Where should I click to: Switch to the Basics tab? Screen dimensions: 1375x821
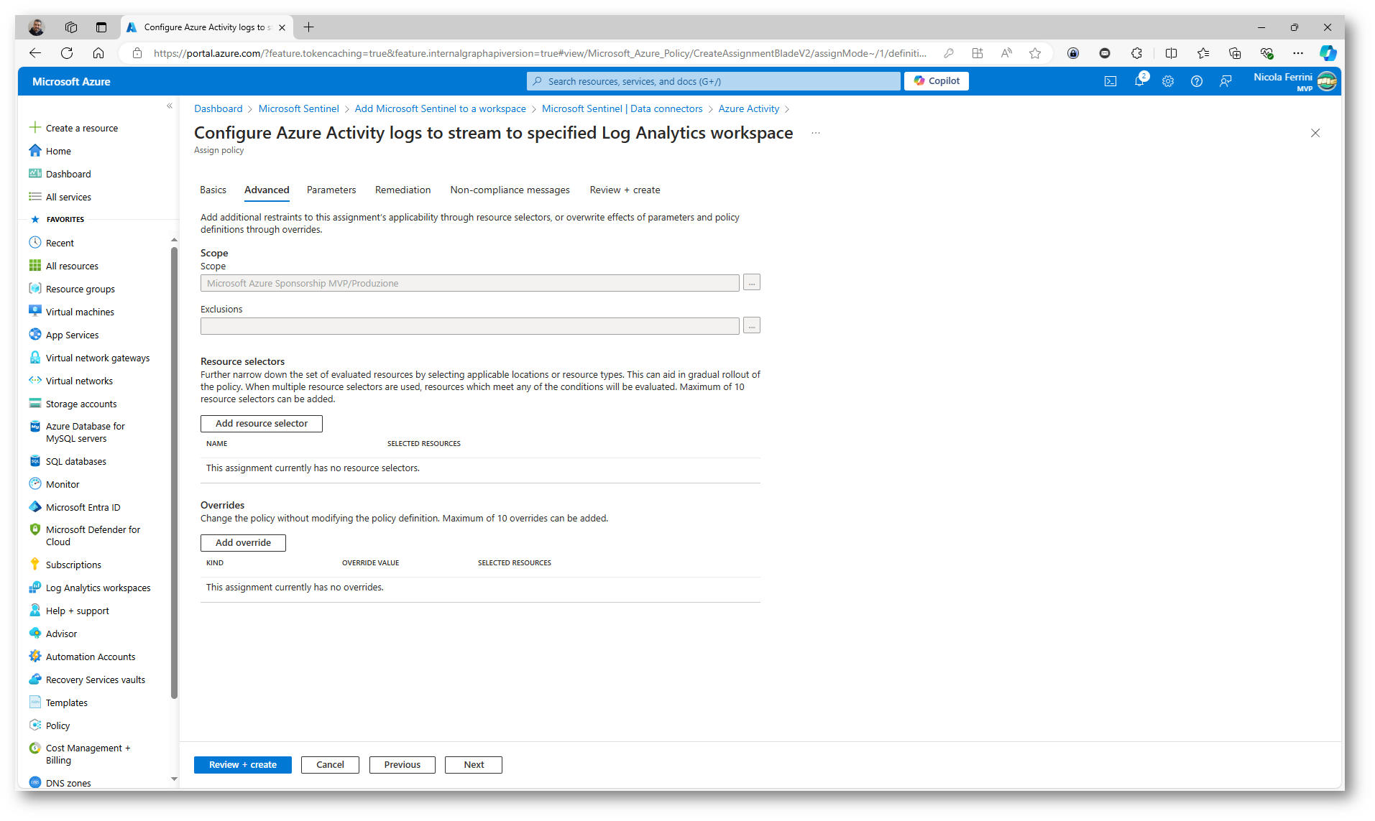point(213,190)
